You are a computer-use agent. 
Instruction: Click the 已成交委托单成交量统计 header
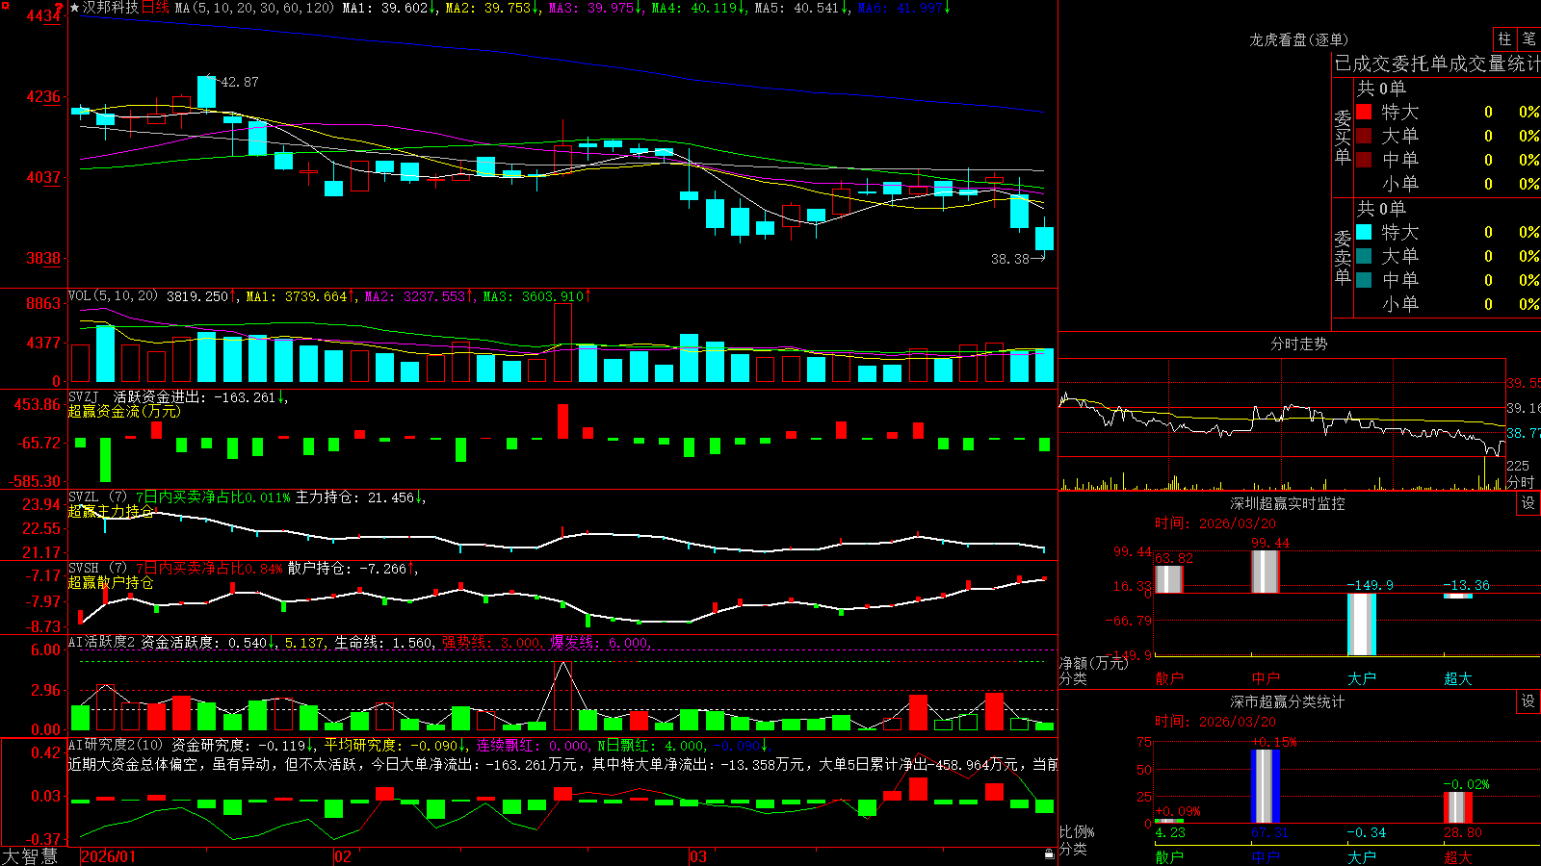1437,64
